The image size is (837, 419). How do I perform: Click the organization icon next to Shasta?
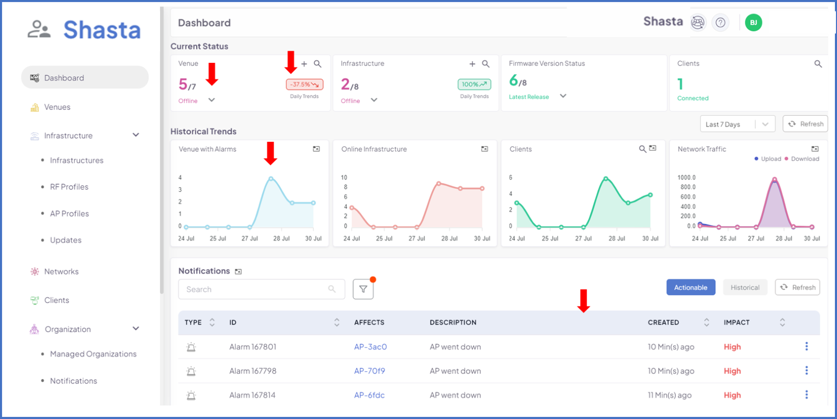698,22
